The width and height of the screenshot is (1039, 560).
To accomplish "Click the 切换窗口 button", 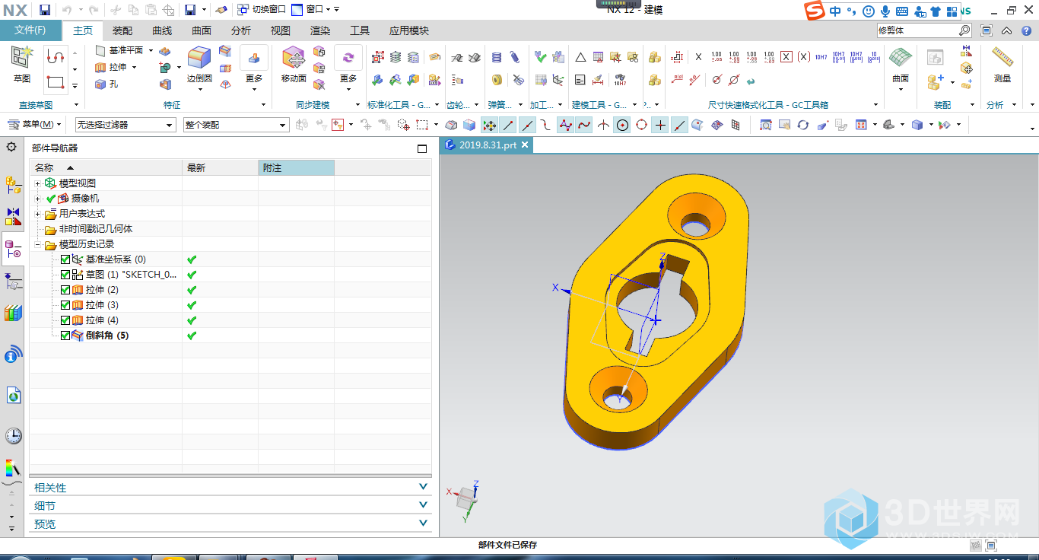I will click(262, 10).
